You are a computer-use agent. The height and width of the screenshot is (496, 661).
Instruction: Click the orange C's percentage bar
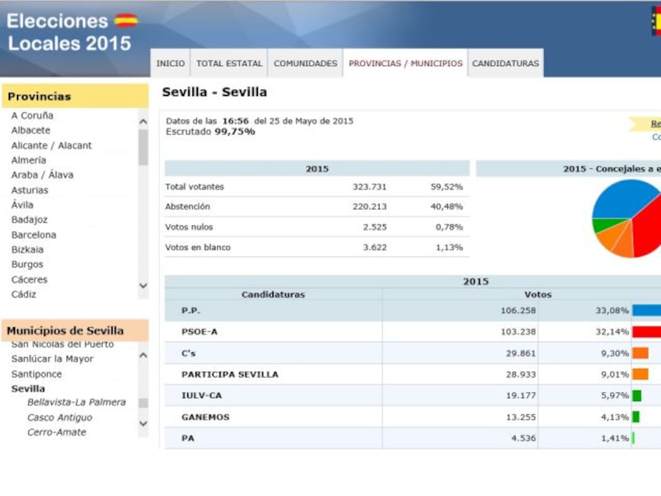(640, 353)
